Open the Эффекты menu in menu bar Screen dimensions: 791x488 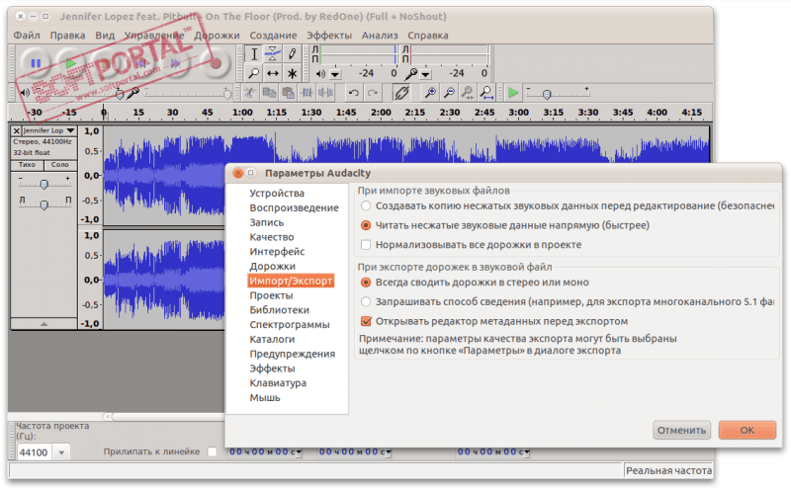(x=328, y=36)
